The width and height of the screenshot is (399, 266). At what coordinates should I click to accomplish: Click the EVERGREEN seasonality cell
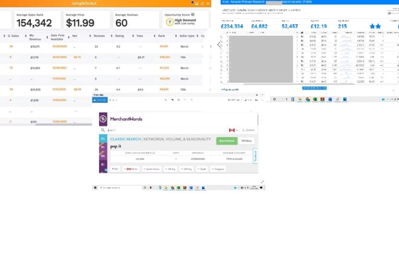[x=198, y=159]
